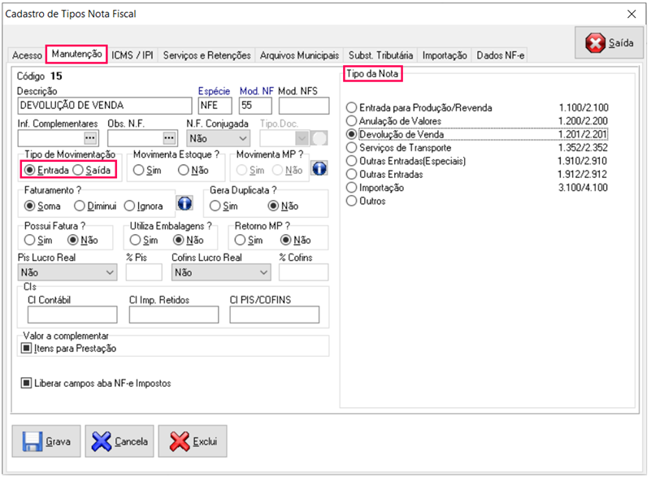Click the Cancela blue X button
The height and width of the screenshot is (478, 651).
pos(119,441)
